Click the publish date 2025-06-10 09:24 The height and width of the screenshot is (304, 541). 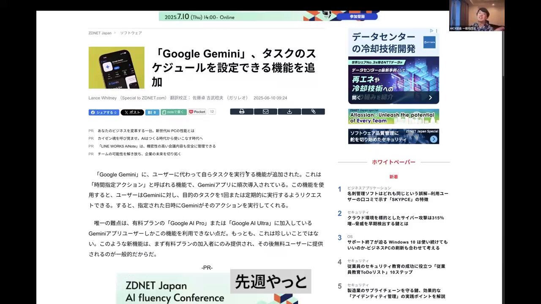270,98
